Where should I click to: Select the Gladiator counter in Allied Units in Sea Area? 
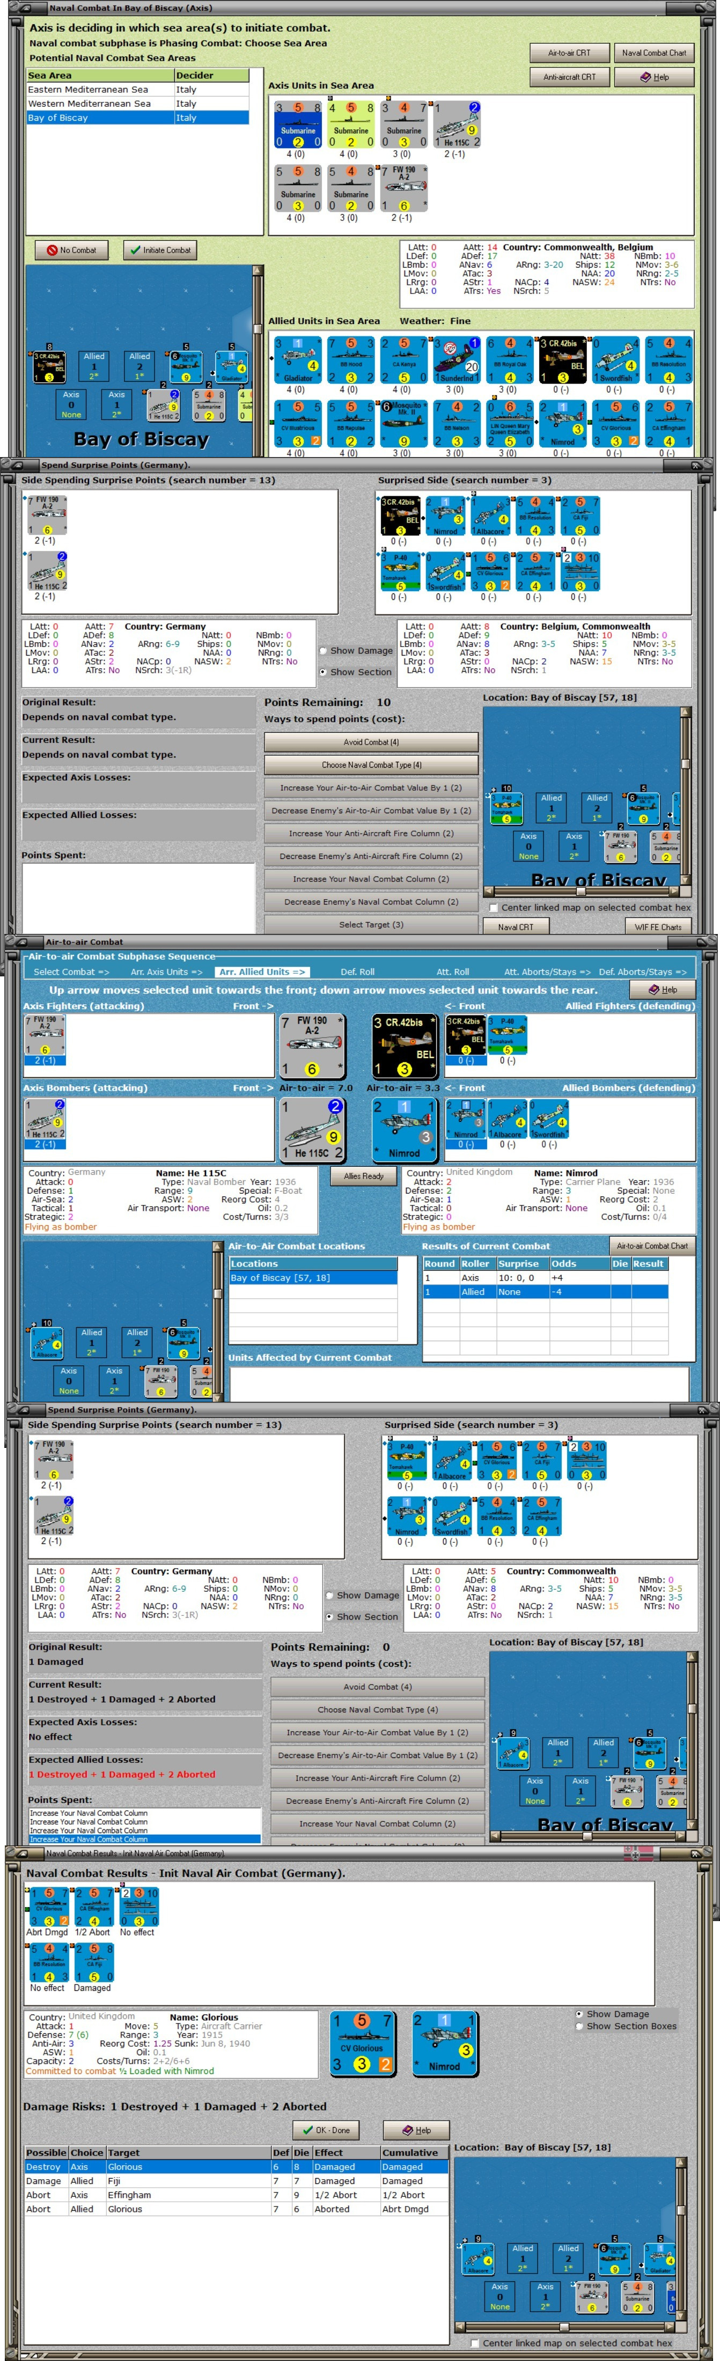click(x=298, y=360)
